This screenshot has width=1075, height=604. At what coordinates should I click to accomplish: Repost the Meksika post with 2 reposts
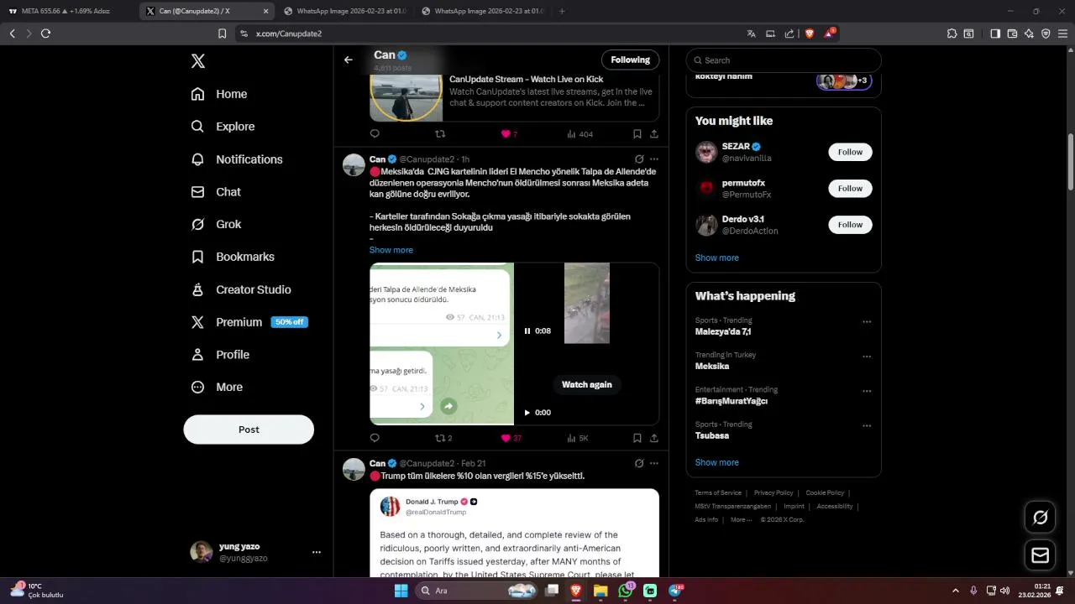pyautogui.click(x=443, y=438)
